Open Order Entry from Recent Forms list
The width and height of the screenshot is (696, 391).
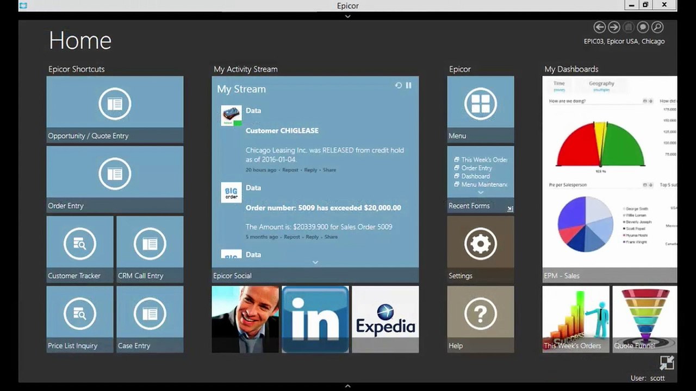(x=473, y=168)
